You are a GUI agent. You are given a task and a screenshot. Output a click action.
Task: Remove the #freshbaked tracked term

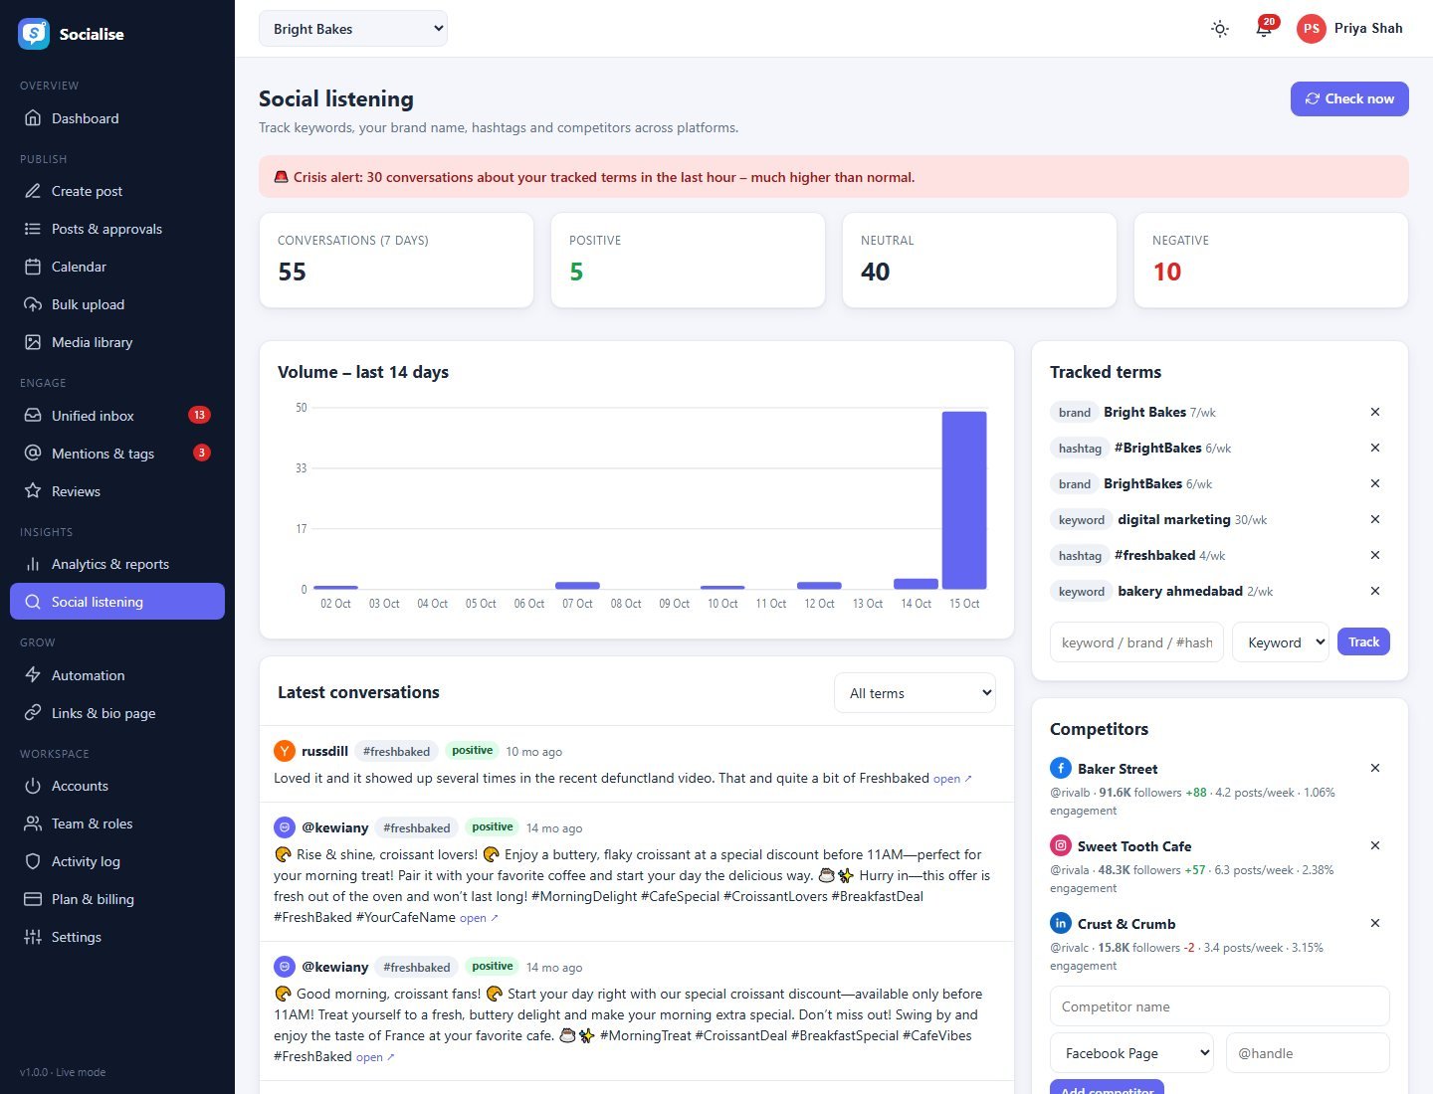point(1375,555)
